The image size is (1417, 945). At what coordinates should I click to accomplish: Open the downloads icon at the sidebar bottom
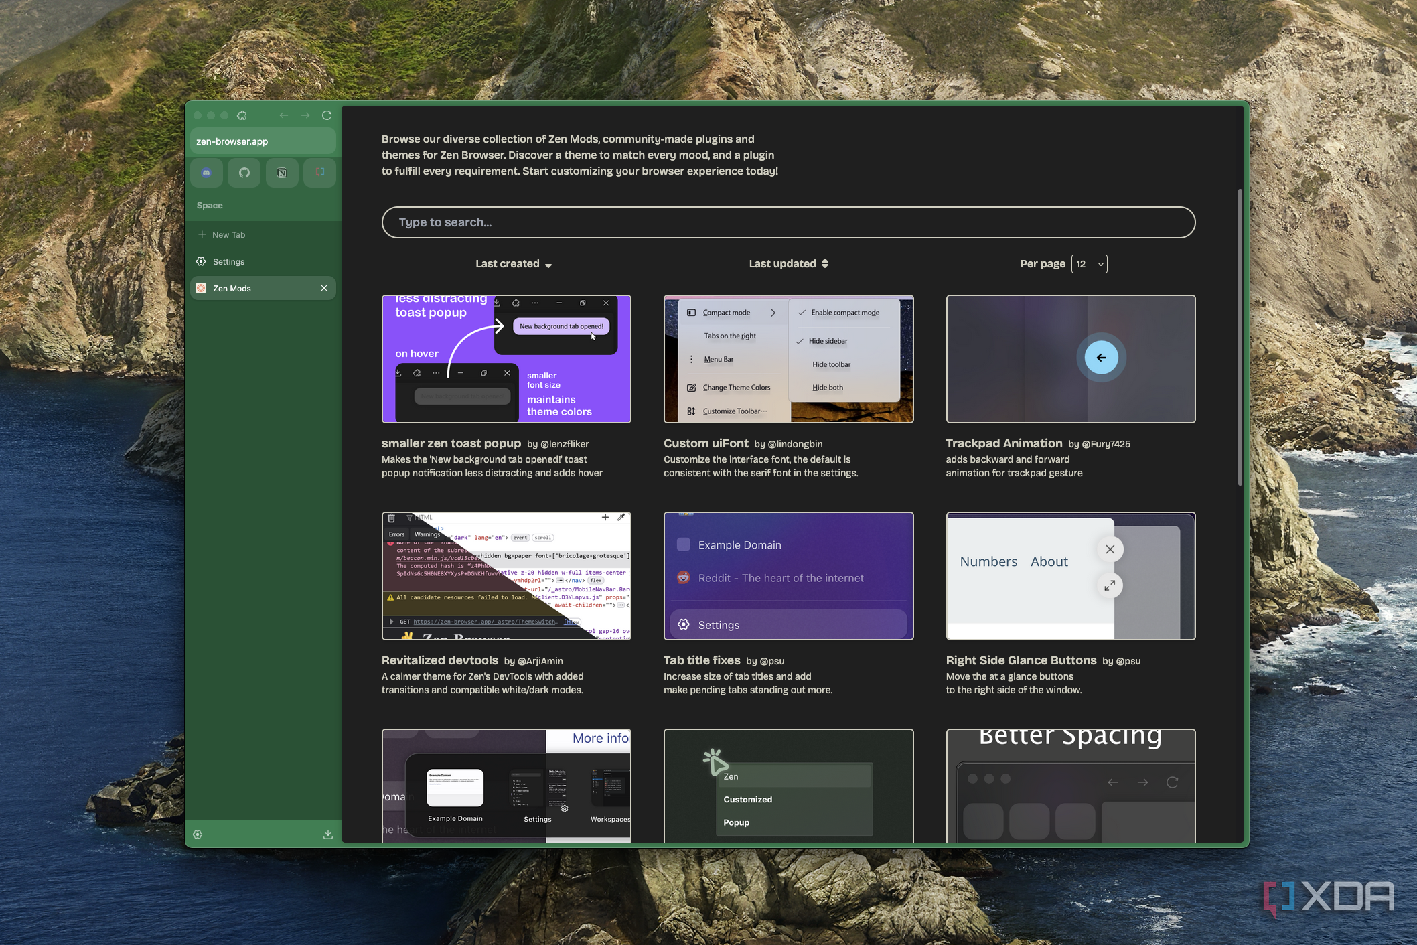328,834
